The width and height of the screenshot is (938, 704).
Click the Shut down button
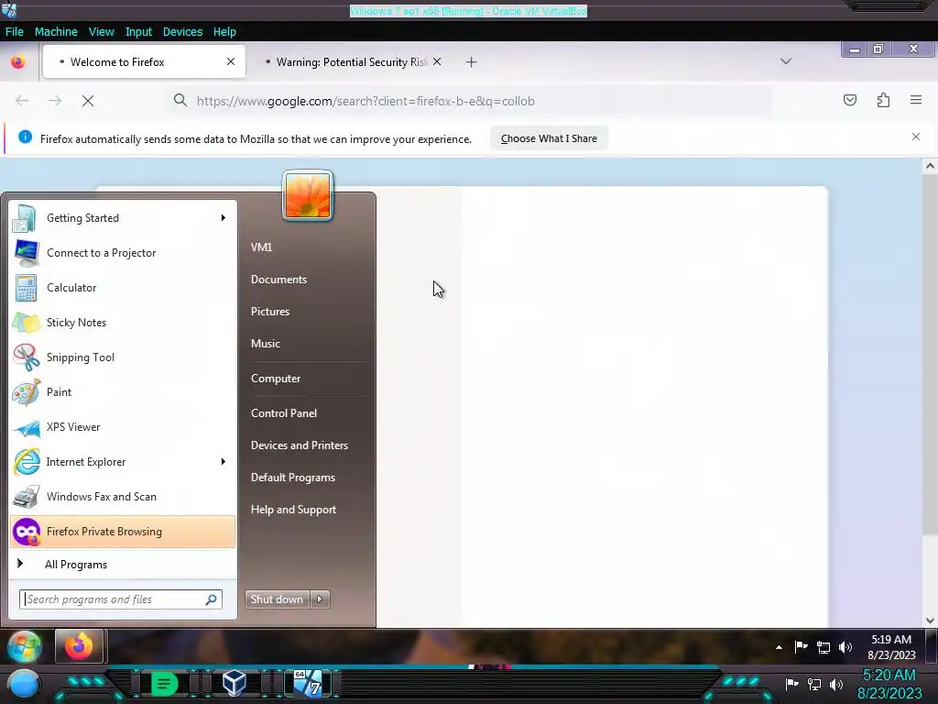(x=278, y=599)
